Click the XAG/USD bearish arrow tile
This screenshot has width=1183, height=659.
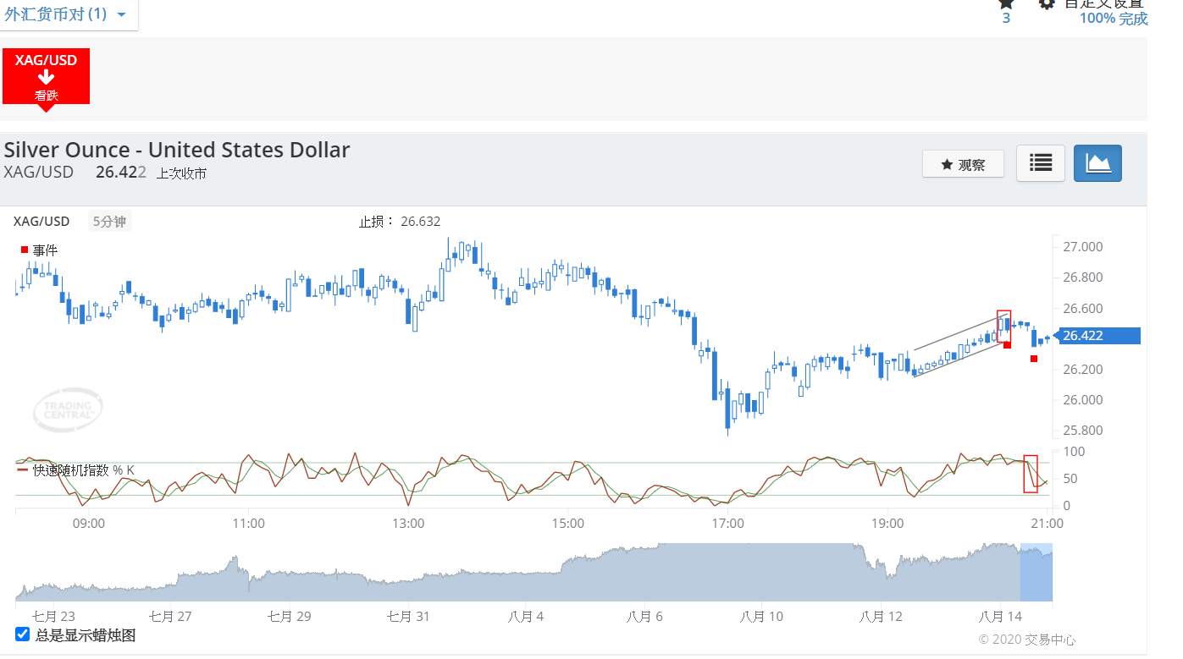[x=46, y=76]
